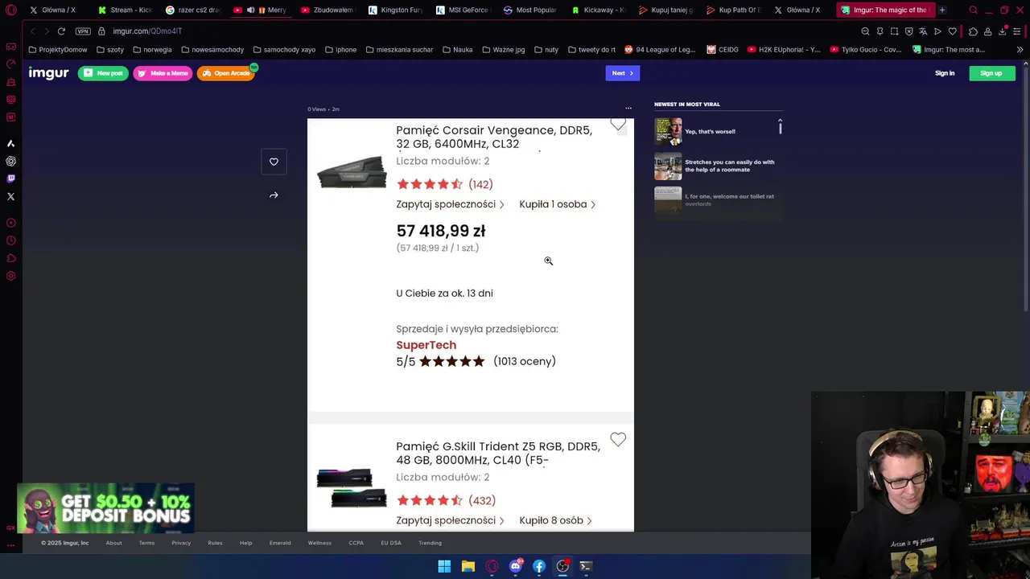Open Nauka bookmarks folder

coord(457,49)
